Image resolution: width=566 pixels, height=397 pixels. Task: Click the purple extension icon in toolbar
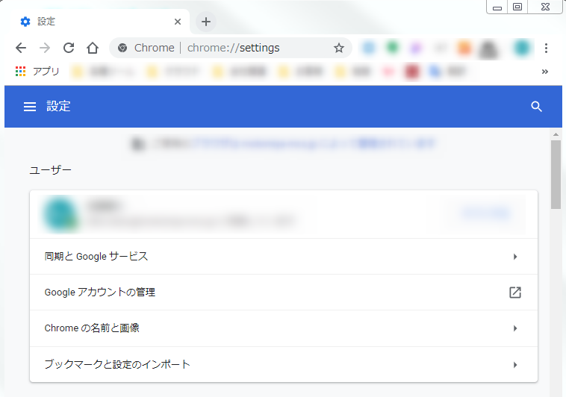click(416, 48)
